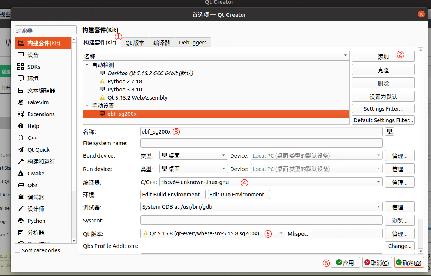Viewport: 431px width, 276px height.
Task: Open Settings Filter... dialog
Action: [x=383, y=109]
